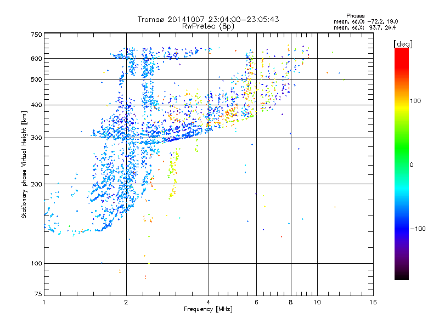This screenshot has width=439, height=329.
Task: Click the black bottom of the colorbar
Action: [x=402, y=276]
